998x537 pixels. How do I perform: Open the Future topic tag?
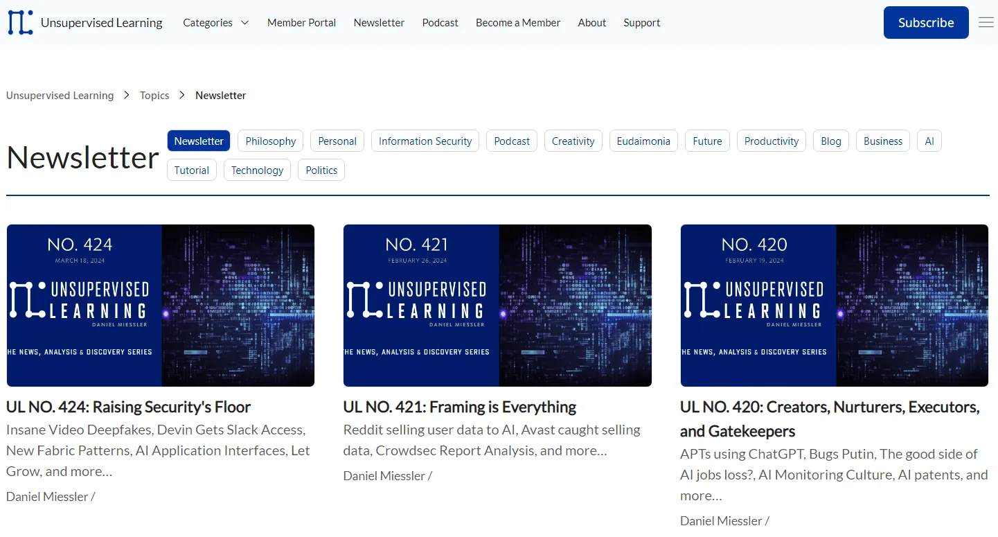[x=707, y=141]
